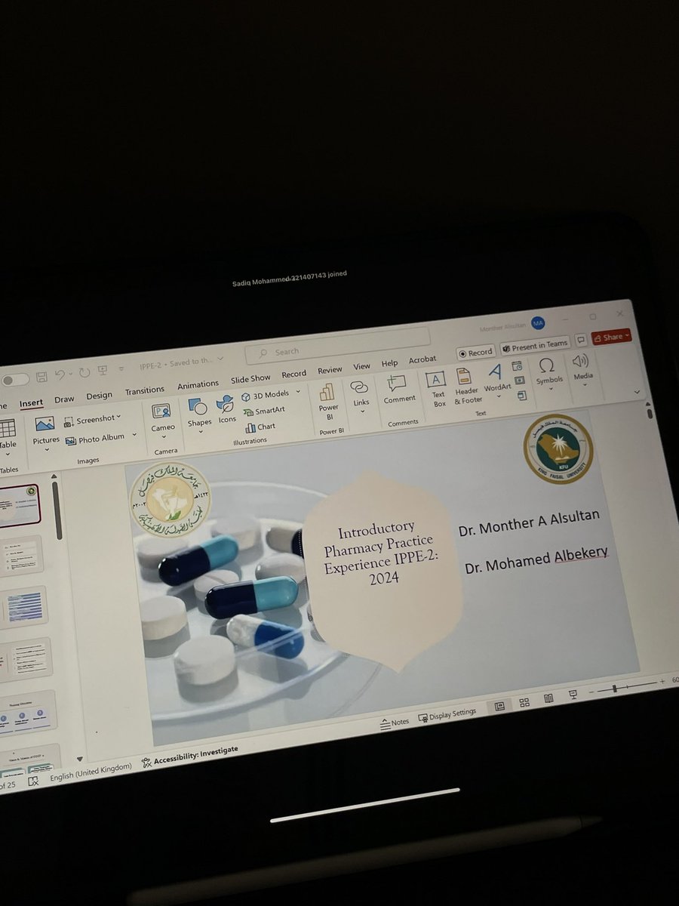
Task: Create a Photo Album
Action: [x=97, y=439]
